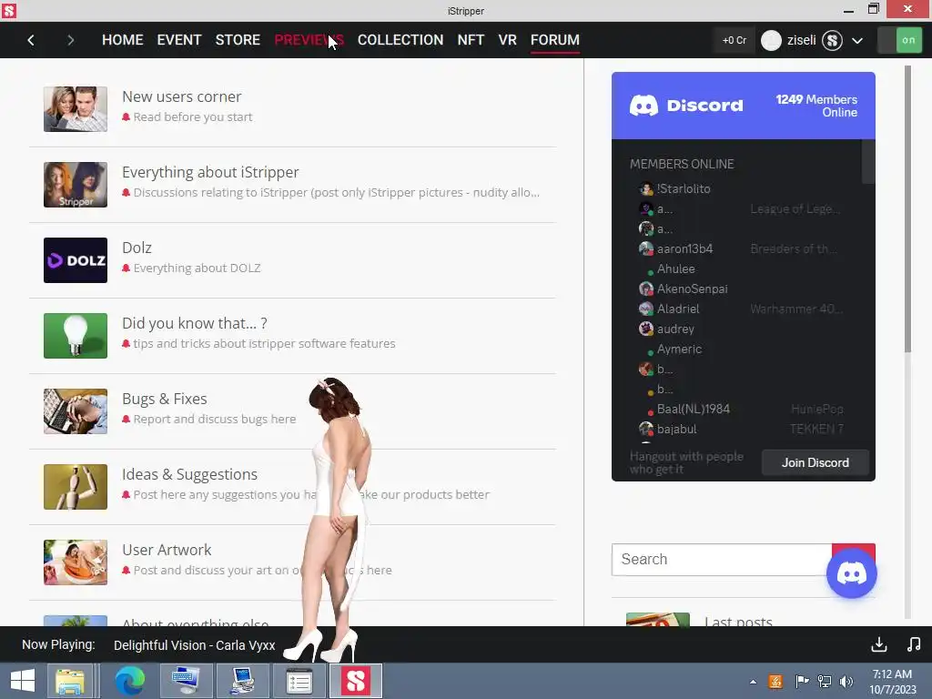Click the checklist window taskbar icon
The image size is (932, 699).
(299, 681)
